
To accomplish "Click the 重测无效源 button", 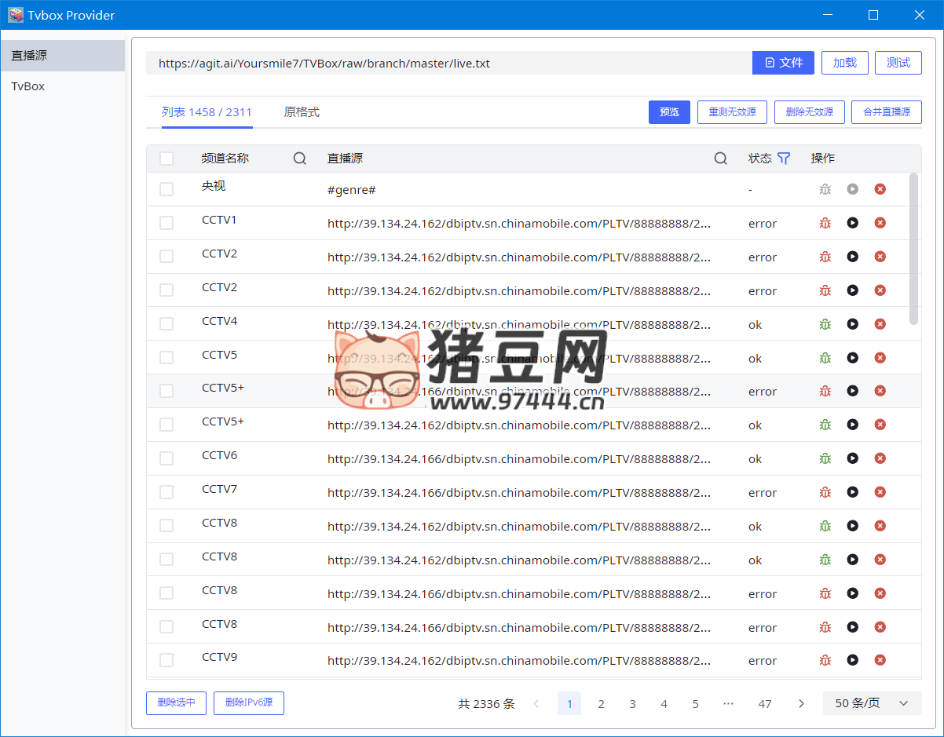I will click(x=732, y=112).
